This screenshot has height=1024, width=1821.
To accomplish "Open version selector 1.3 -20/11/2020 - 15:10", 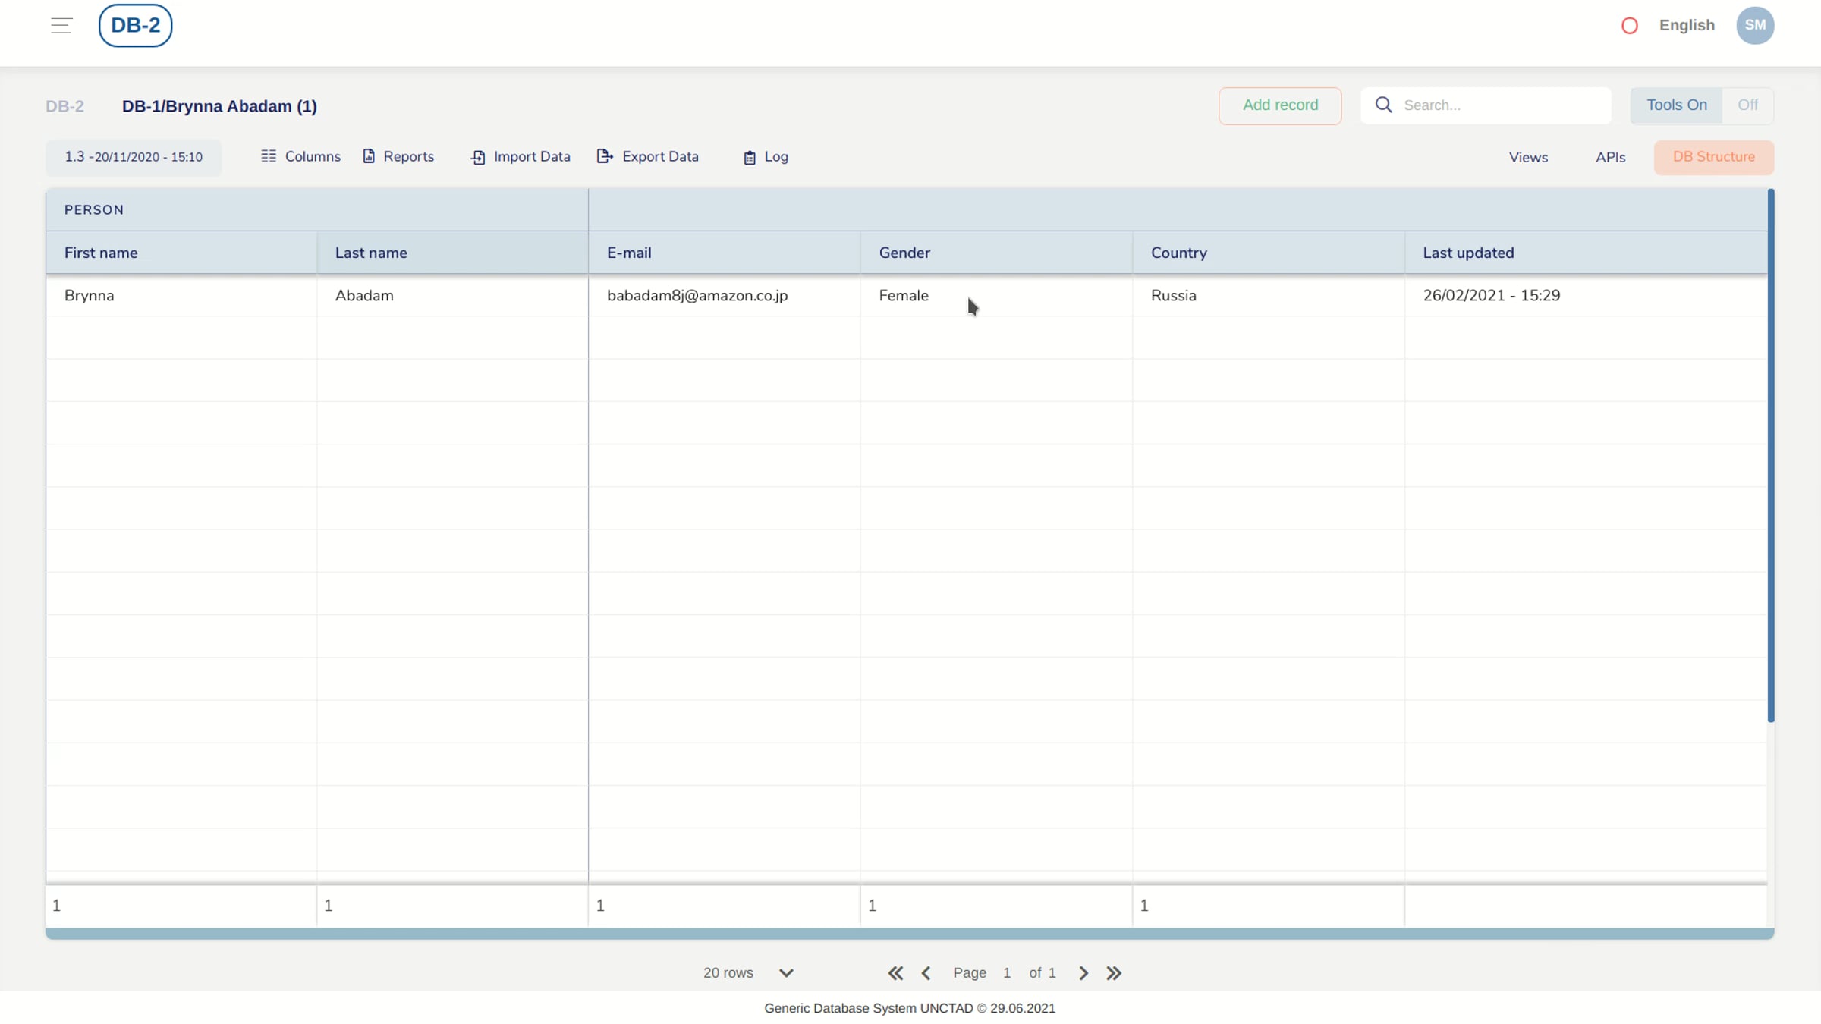I will [x=134, y=157].
